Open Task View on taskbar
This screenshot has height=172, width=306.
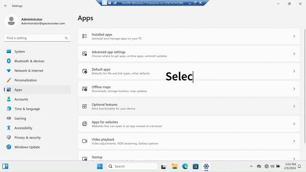click(x=164, y=167)
